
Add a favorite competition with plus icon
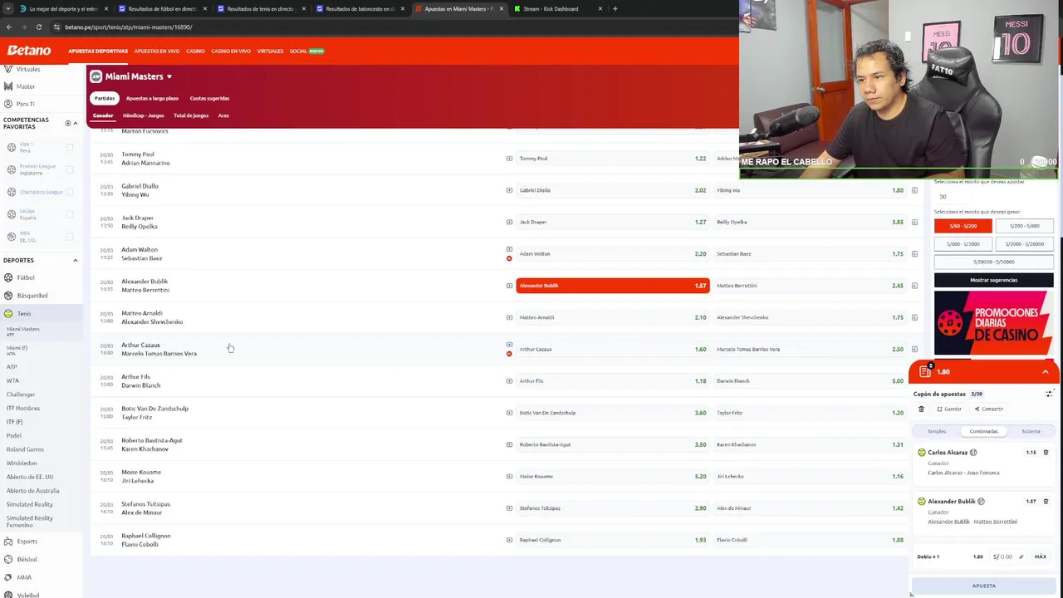pyautogui.click(x=68, y=123)
